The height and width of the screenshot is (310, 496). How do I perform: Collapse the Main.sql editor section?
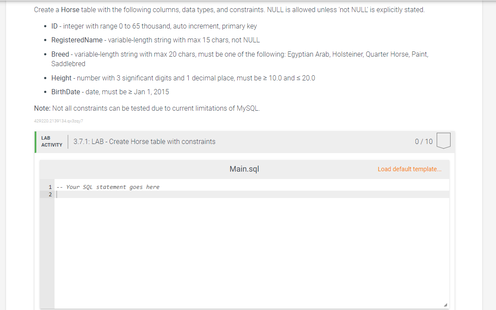(x=244, y=169)
